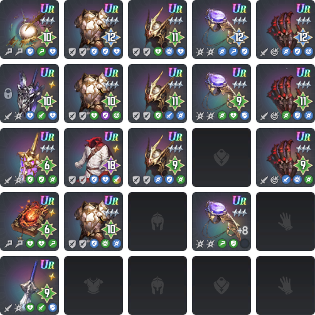Click the padlock icon on the dark gauntlet
Image resolution: width=315 pixels, height=315 pixels.
coord(8,93)
